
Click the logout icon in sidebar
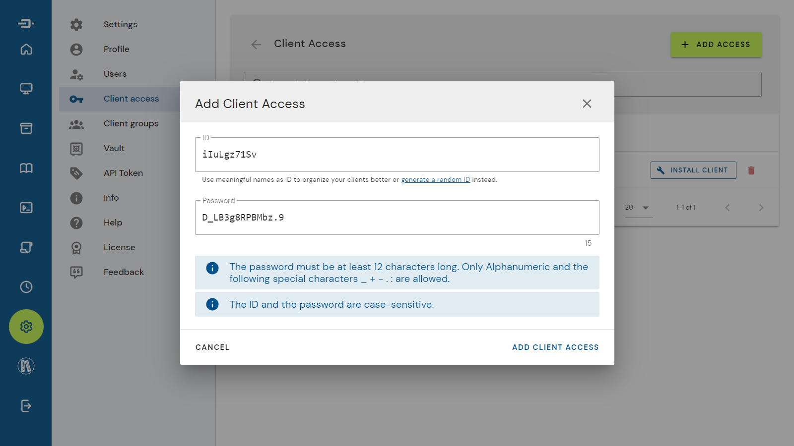point(26,406)
